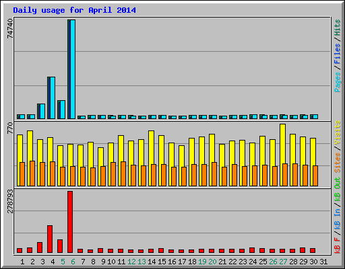Click day label 2 on the x-axis
Screen dimensions: 345x269
[x=32, y=262]
